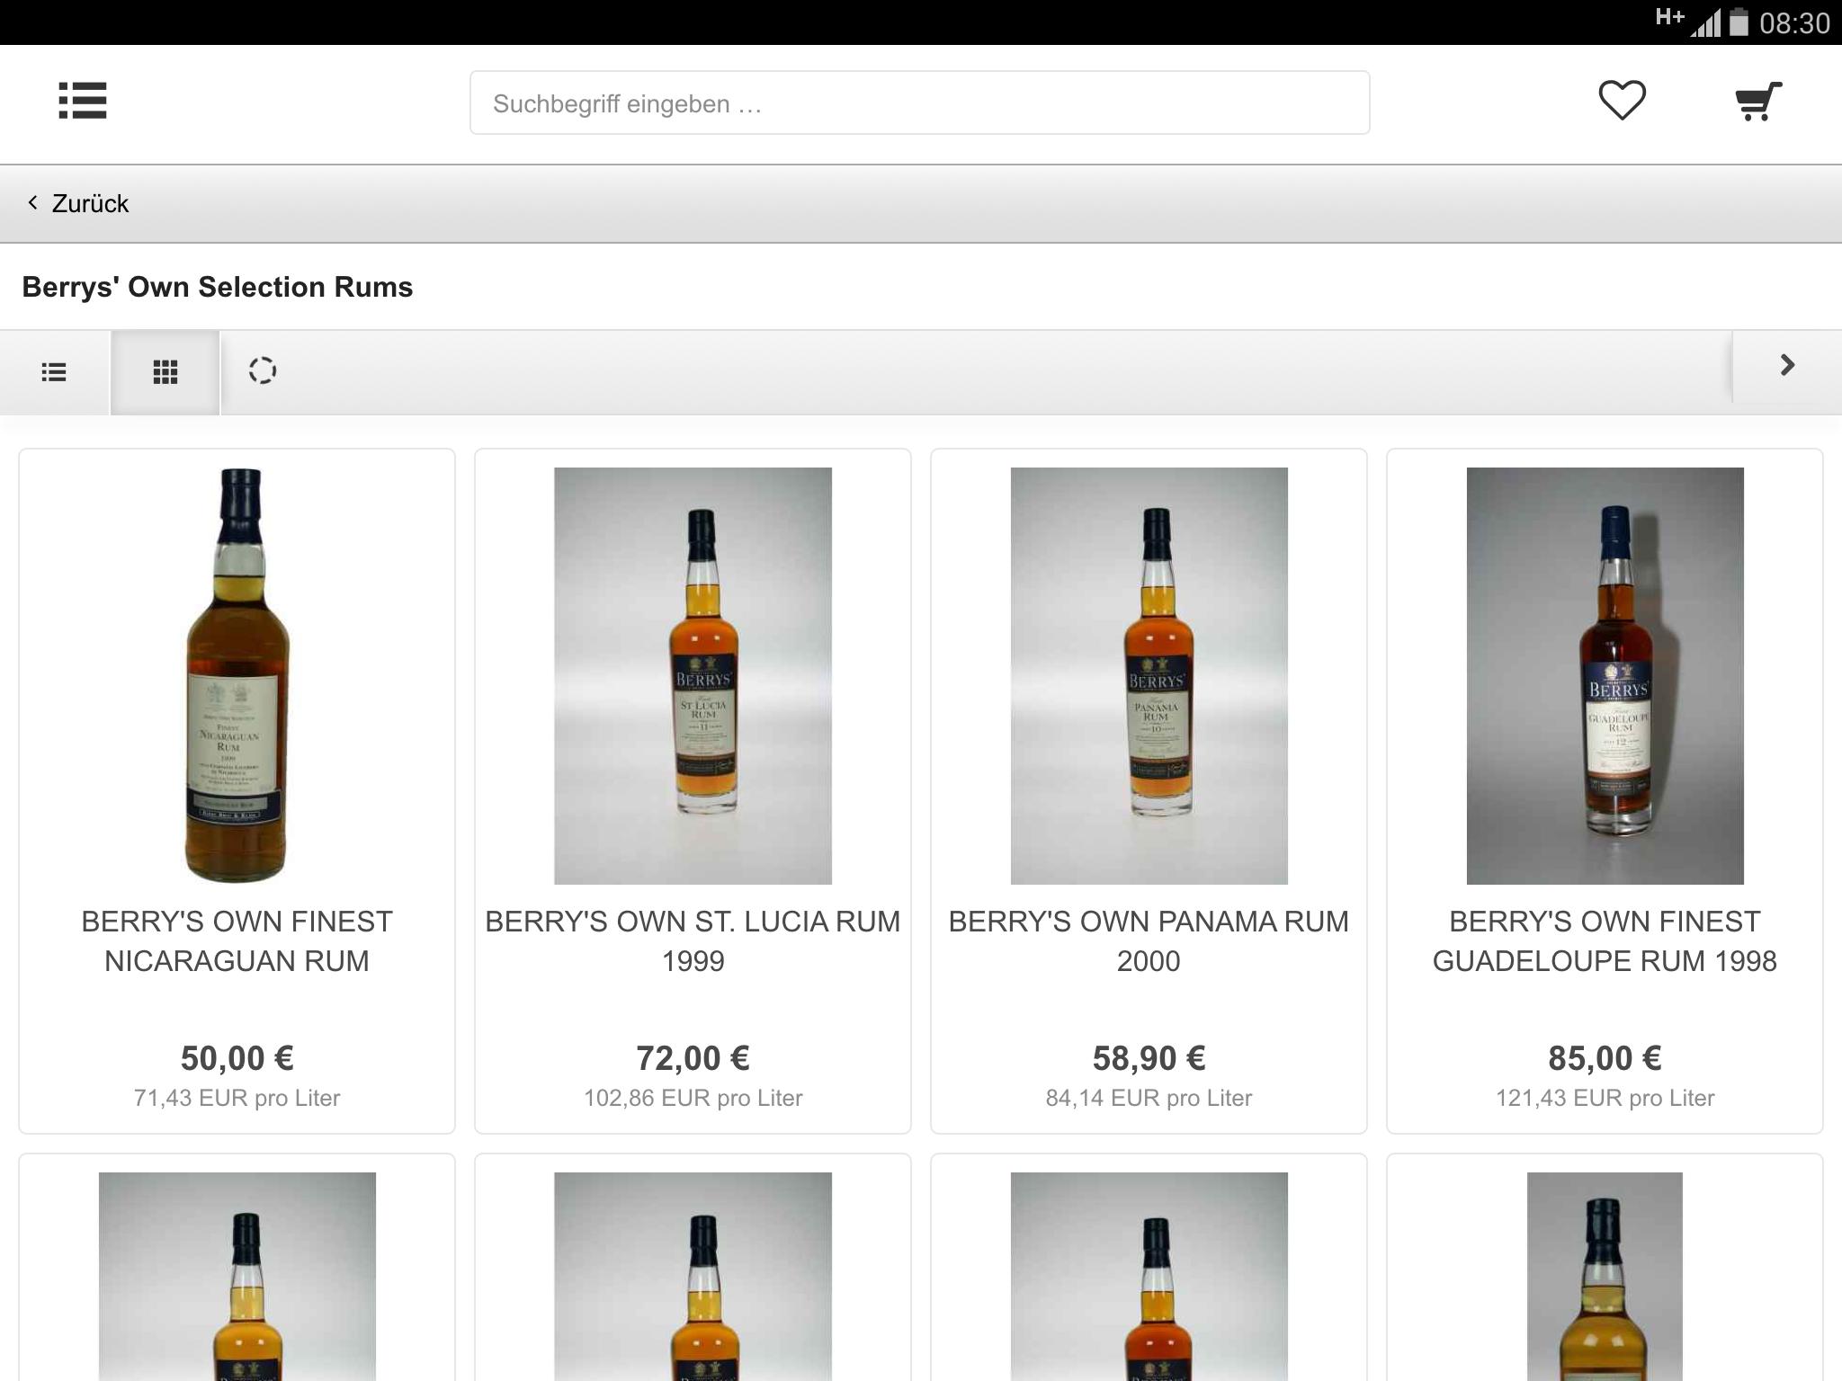
Task: Open the shopping cart
Action: 1757,102
